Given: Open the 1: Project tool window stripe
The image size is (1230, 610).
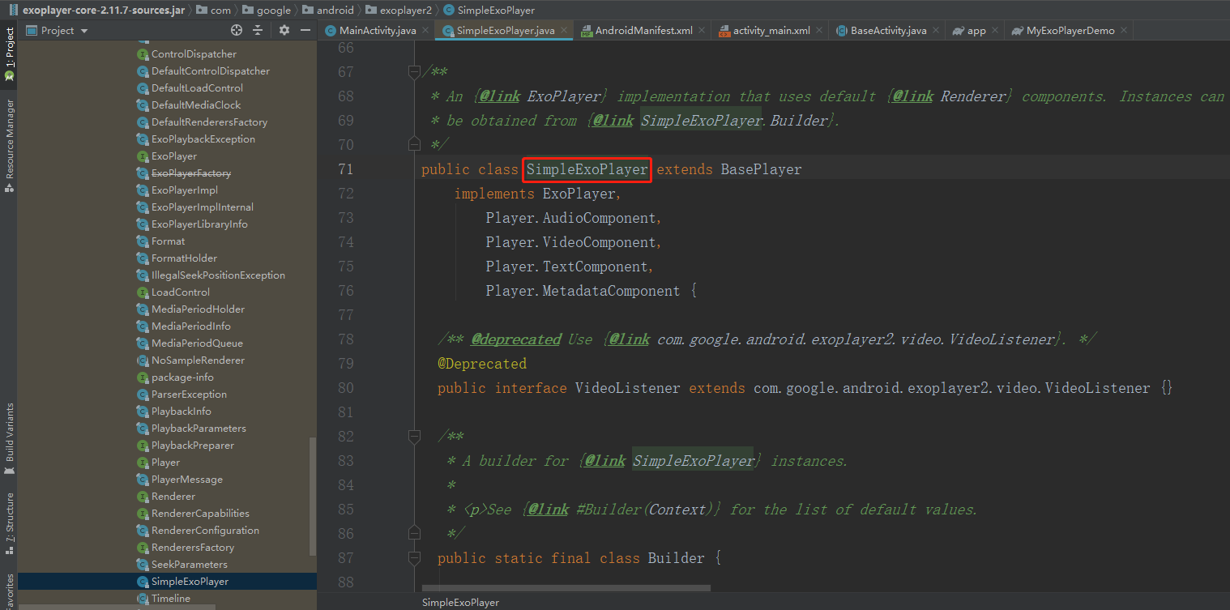Looking at the screenshot, I should [9, 54].
